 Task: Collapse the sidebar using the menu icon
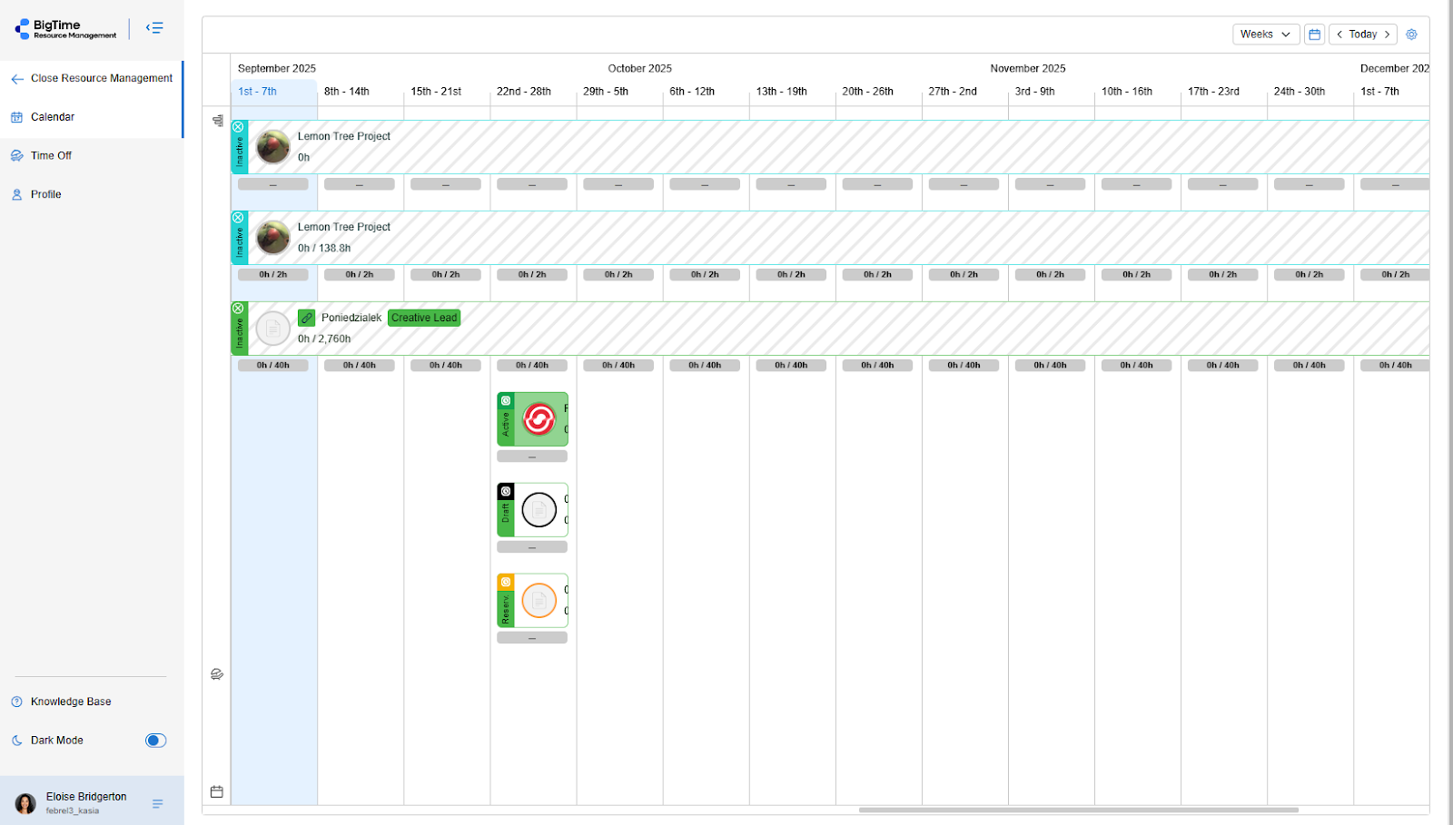pos(155,28)
